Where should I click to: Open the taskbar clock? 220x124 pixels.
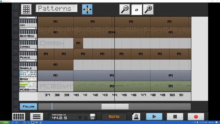pyautogui.click(x=211, y=123)
